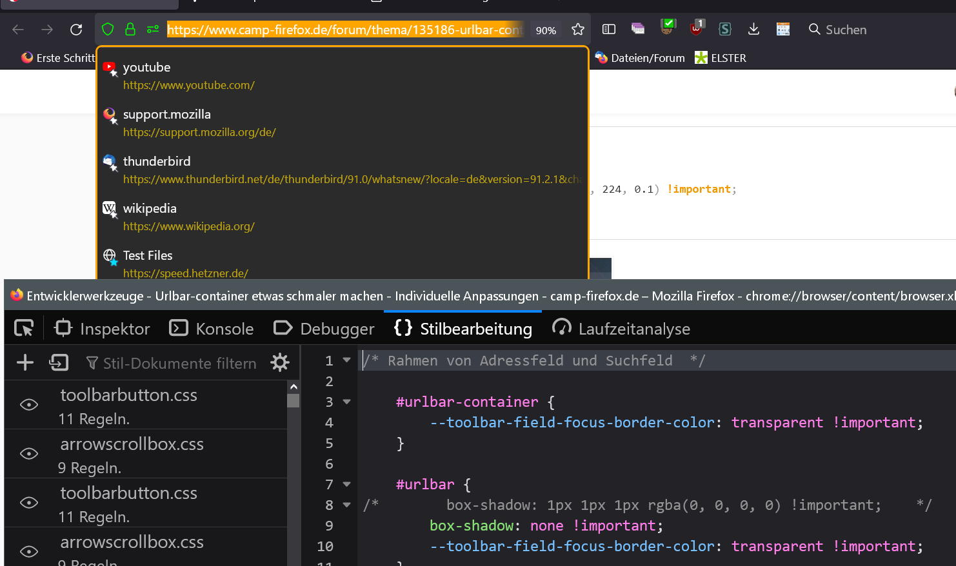Viewport: 956px width, 566px height.
Task: Open style editor options gear
Action: [x=280, y=363]
